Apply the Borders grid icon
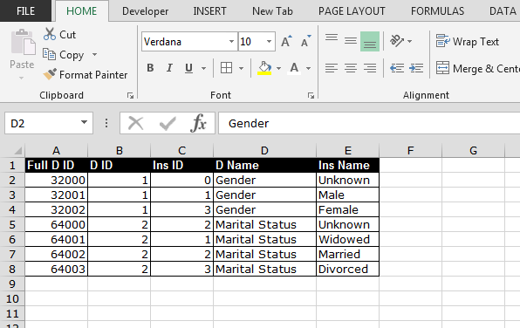This screenshot has height=328, width=520. (x=227, y=68)
